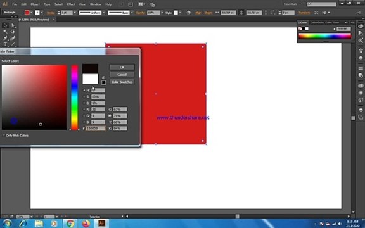Click the Color Swatches button

pyautogui.click(x=122, y=82)
